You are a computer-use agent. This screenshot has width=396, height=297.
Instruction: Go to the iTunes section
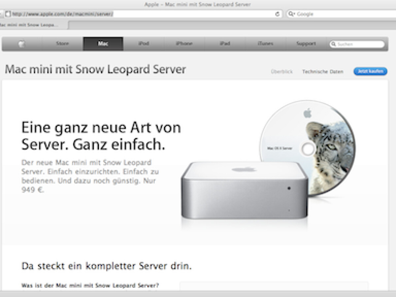(x=266, y=43)
